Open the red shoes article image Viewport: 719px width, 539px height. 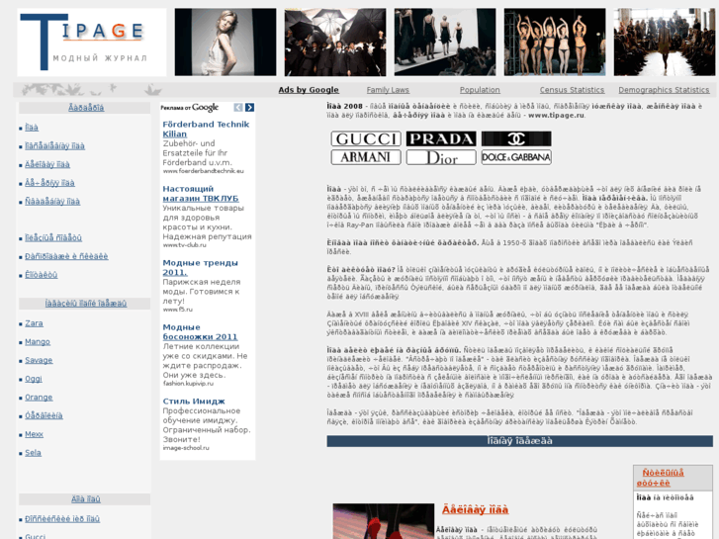(384, 521)
